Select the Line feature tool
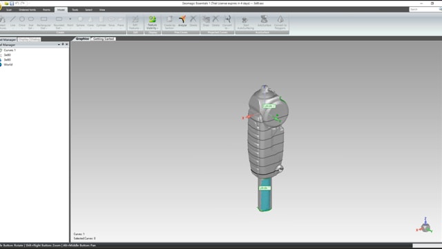The image size is (442, 249). coord(12,22)
